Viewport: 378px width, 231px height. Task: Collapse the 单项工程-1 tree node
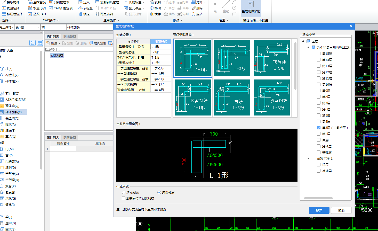pos(308,158)
